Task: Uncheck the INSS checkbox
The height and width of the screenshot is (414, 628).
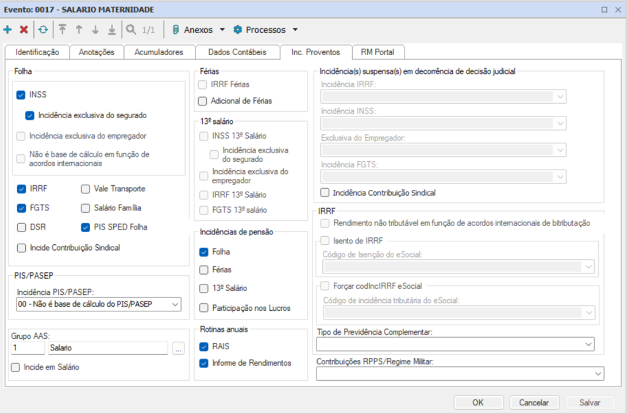Action: click(x=21, y=95)
